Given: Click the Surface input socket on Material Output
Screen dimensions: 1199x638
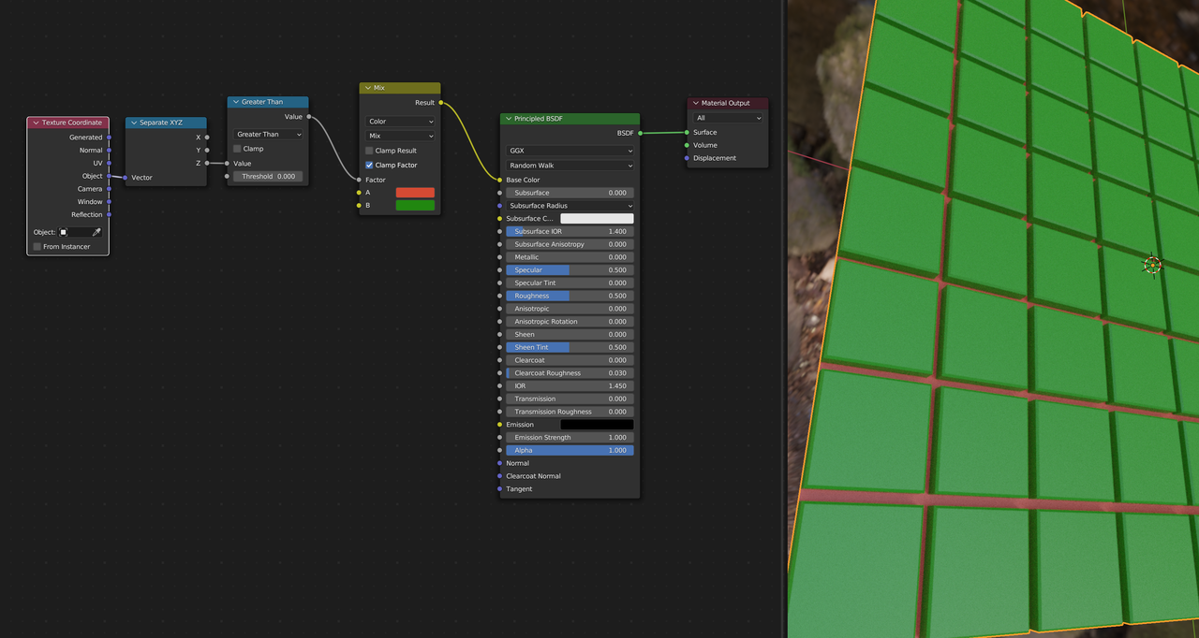Looking at the screenshot, I should 687,132.
